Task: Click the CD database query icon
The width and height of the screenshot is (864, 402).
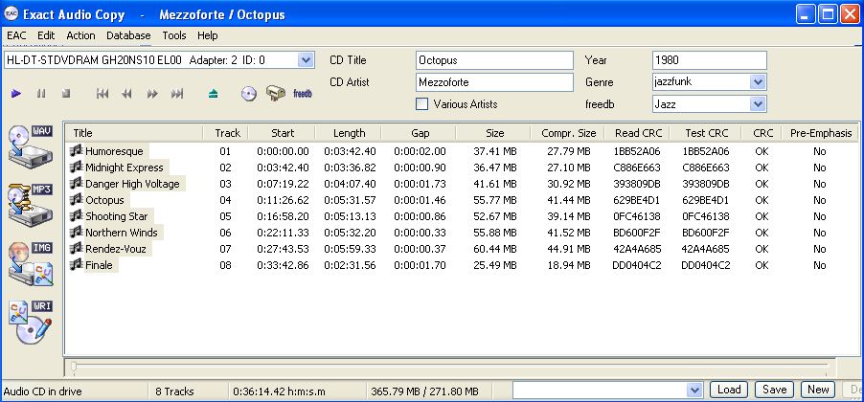Action: click(249, 94)
